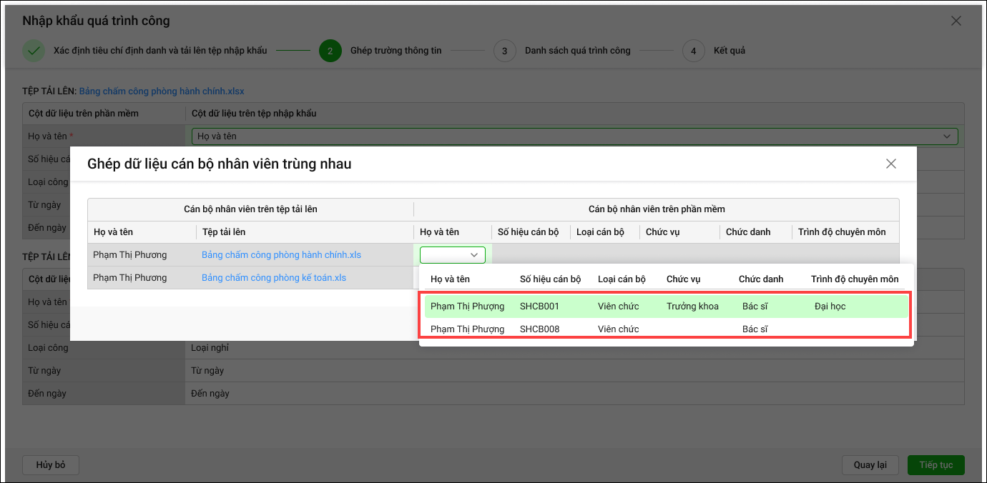Click the Hủy bỏ button
This screenshot has height=483, width=987.
point(50,464)
